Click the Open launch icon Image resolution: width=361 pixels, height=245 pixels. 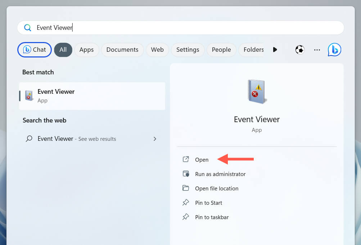click(x=186, y=159)
